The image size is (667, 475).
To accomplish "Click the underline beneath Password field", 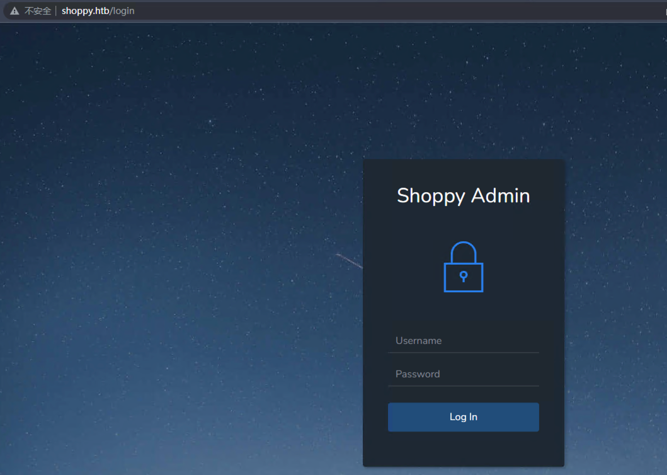I will coord(464,386).
